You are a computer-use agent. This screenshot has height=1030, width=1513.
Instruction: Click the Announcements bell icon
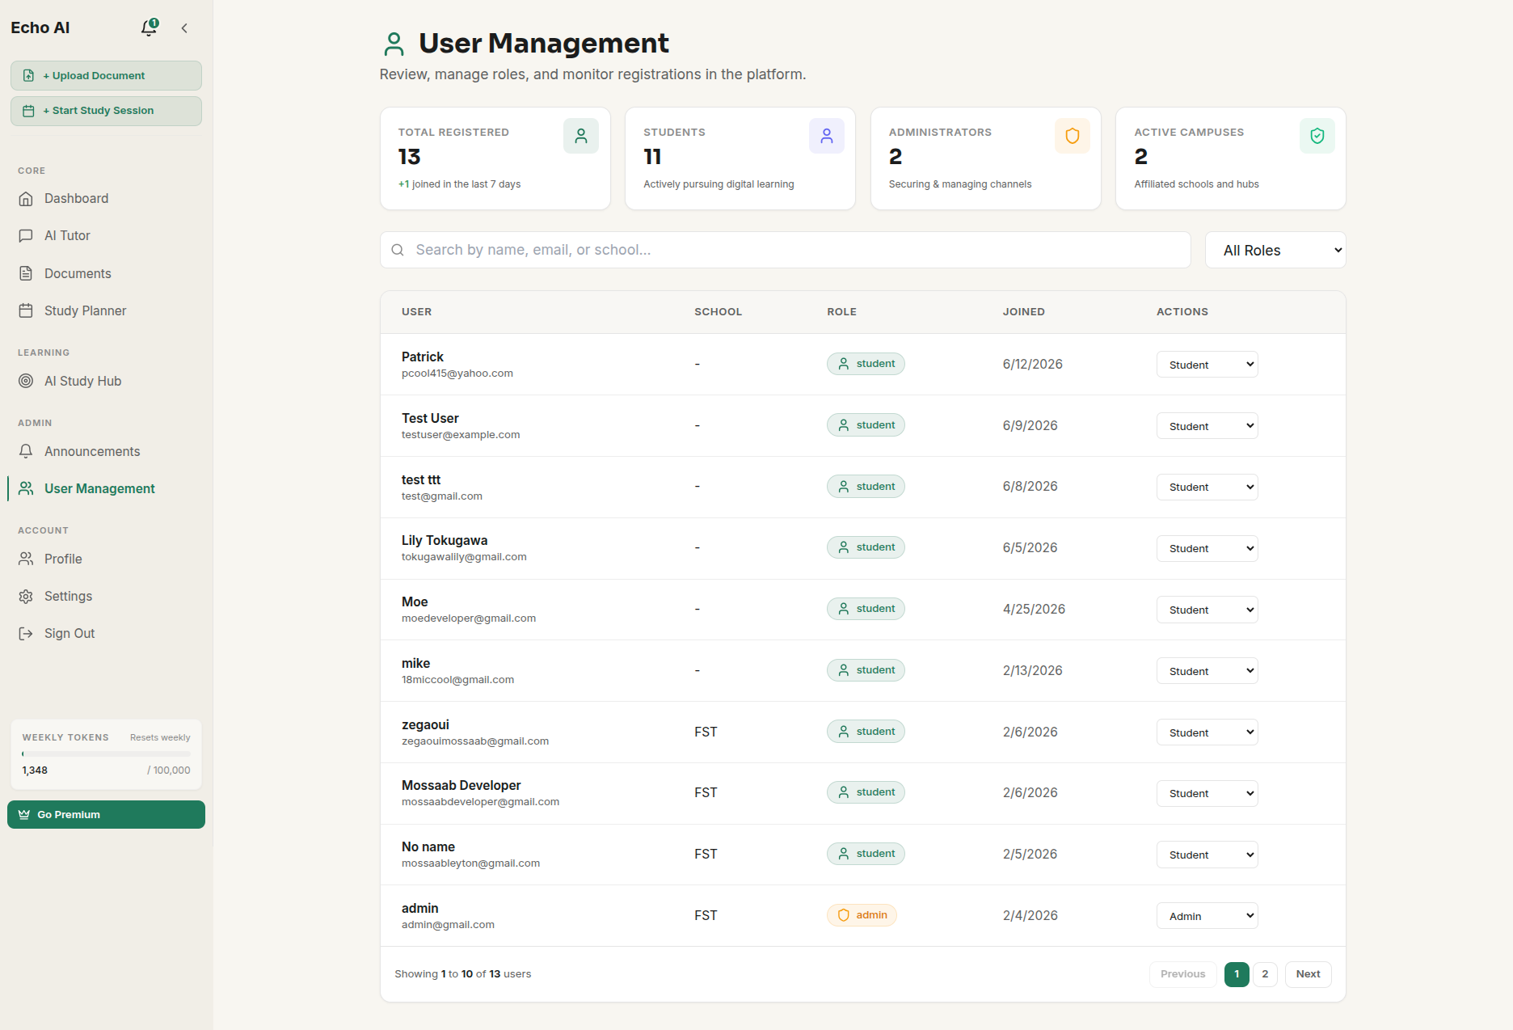(x=26, y=451)
